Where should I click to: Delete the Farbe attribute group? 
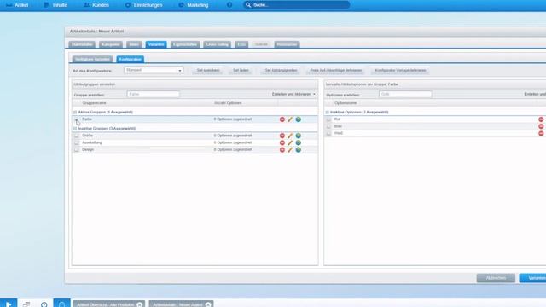(282, 119)
